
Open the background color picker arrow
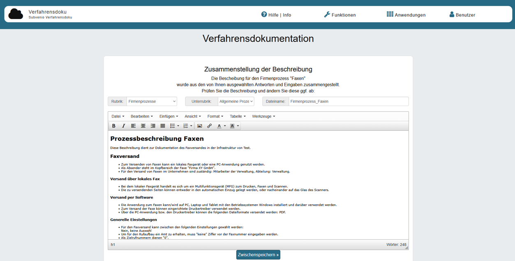[x=238, y=126]
